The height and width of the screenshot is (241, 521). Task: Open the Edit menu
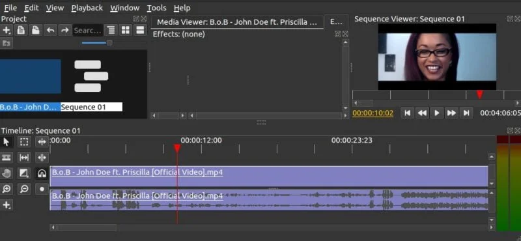pyautogui.click(x=31, y=8)
